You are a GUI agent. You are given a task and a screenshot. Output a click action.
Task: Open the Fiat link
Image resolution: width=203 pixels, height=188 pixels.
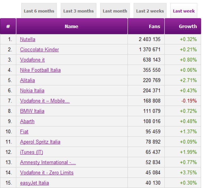tap(24, 132)
